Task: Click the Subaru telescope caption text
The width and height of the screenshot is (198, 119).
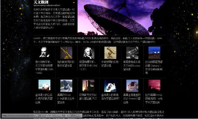Action: (154, 67)
